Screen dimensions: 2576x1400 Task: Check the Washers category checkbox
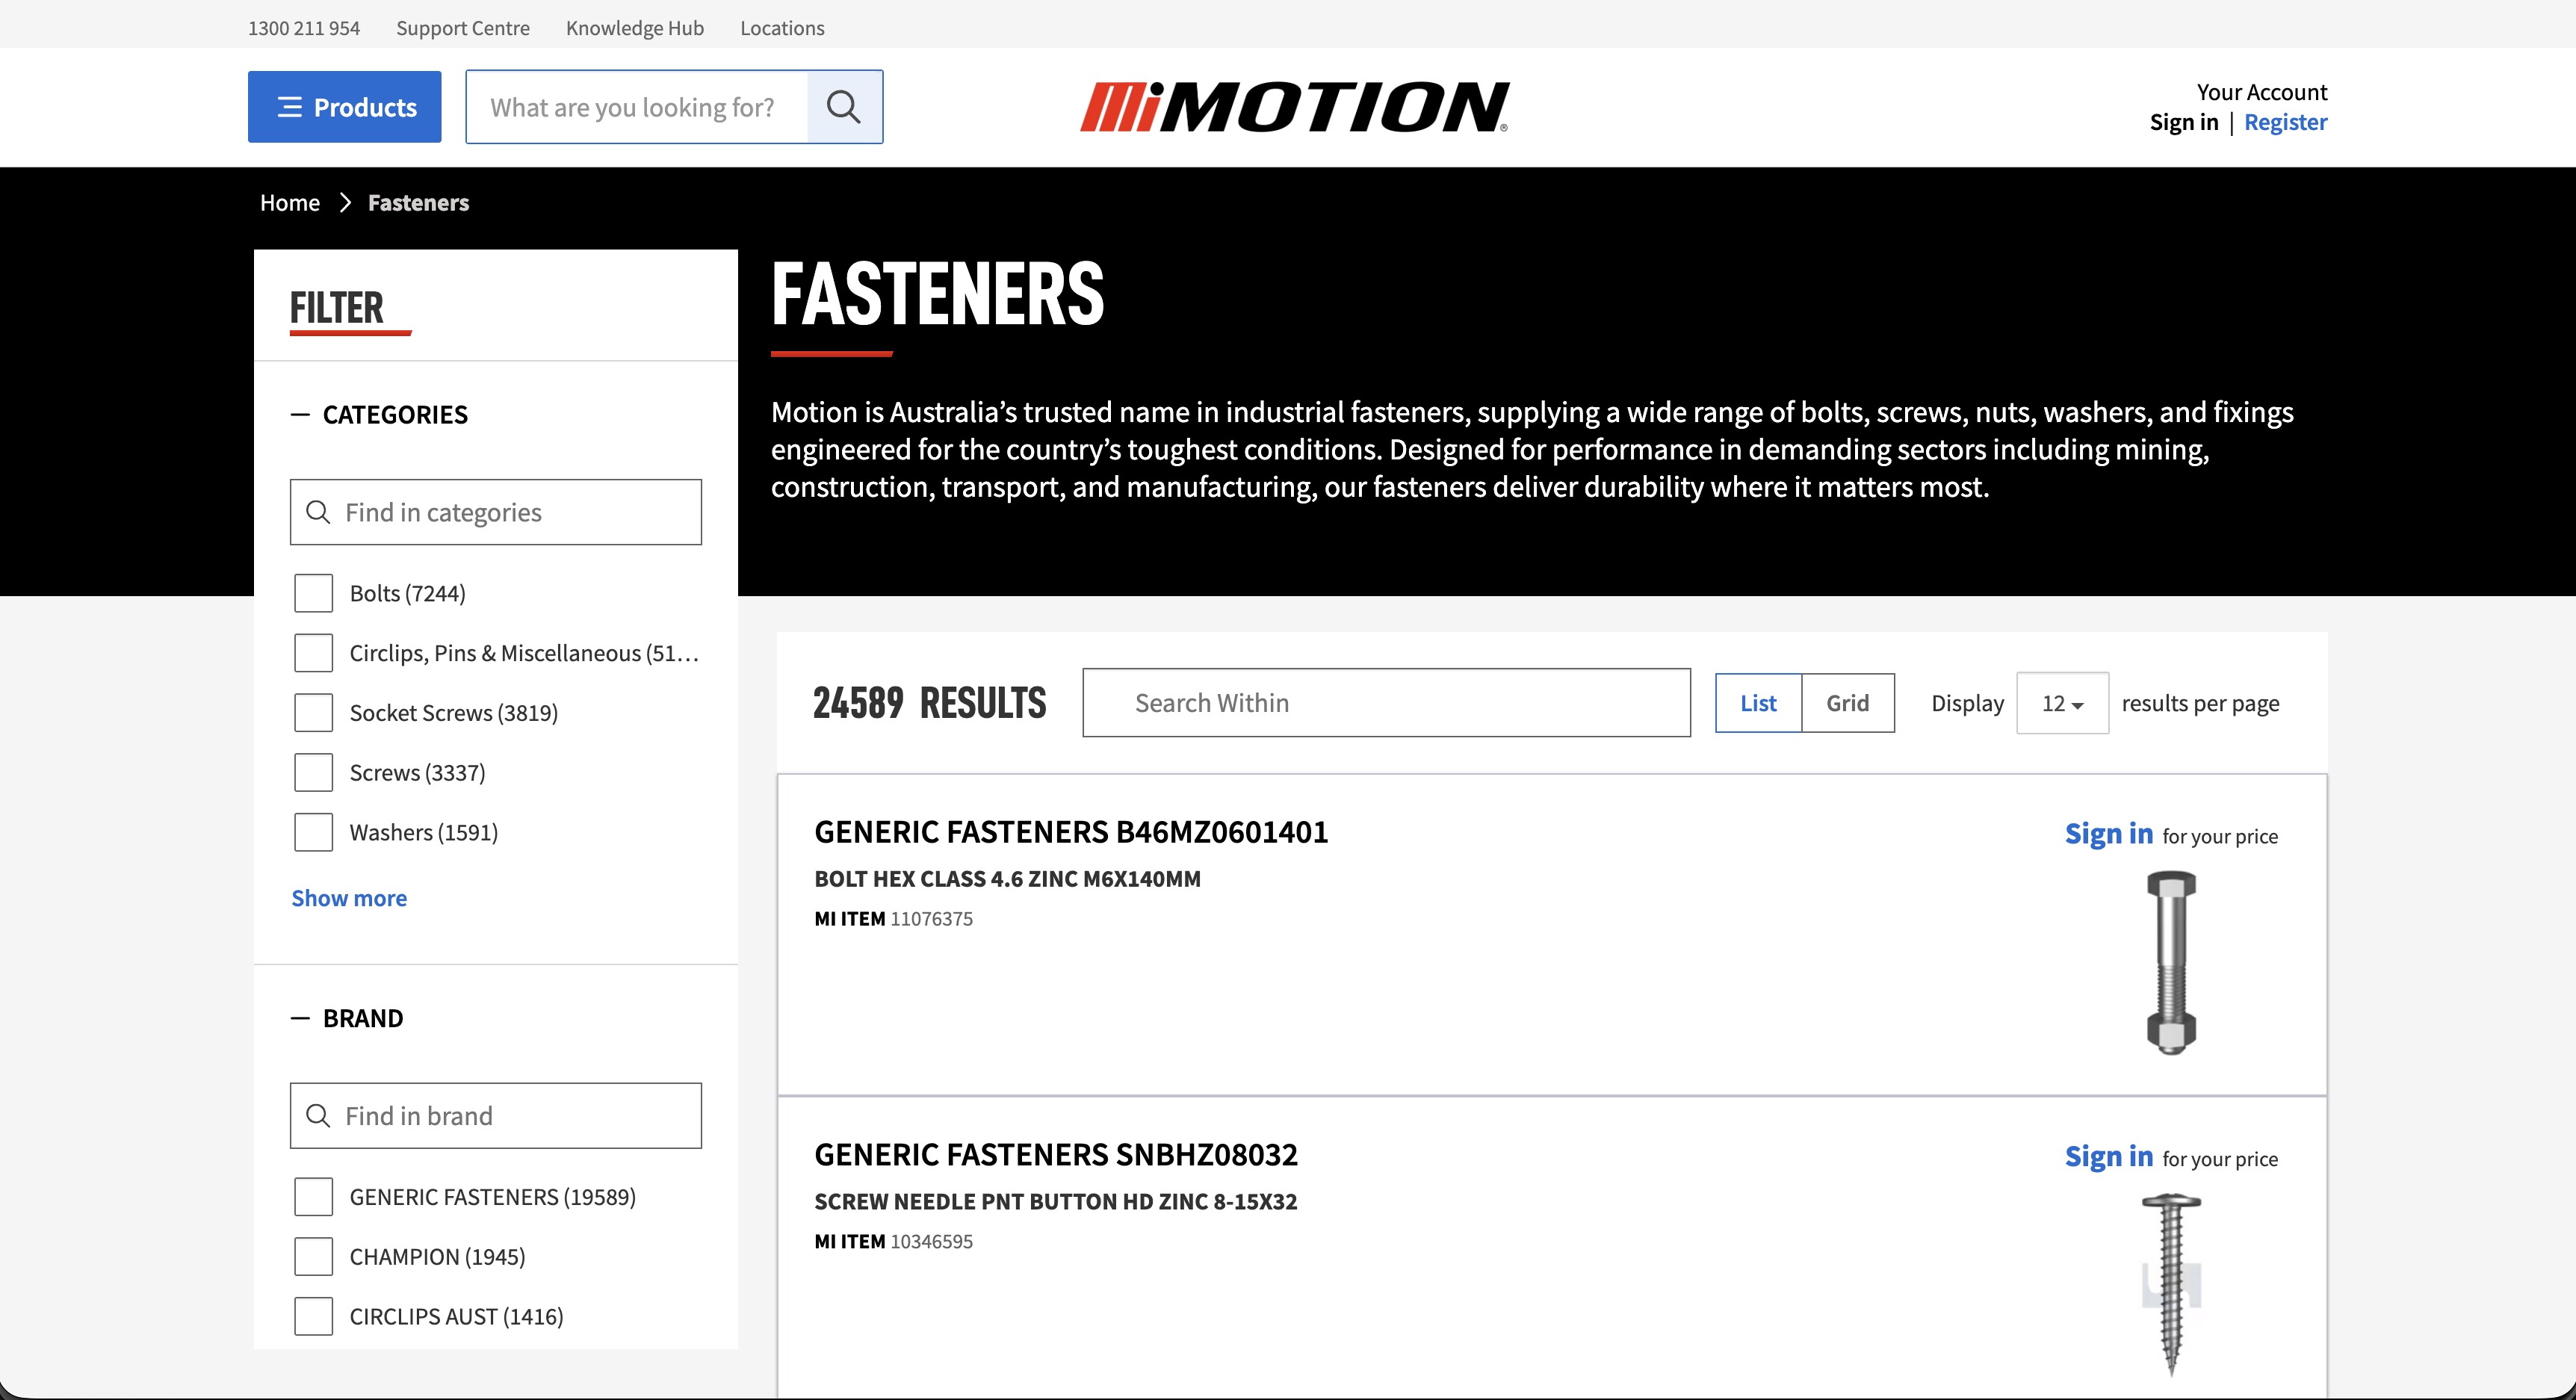313,832
